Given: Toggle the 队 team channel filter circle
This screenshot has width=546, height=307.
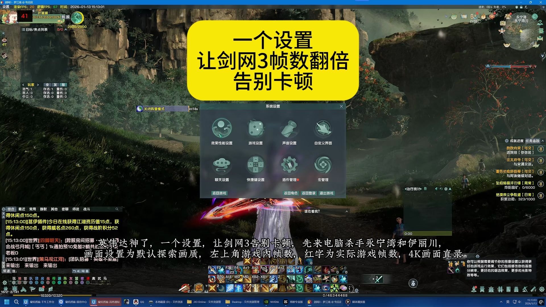Looking at the screenshot, I should pos(31,283).
